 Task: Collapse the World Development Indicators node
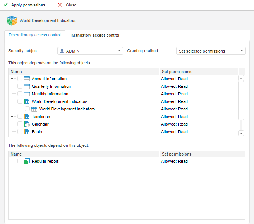[12, 101]
